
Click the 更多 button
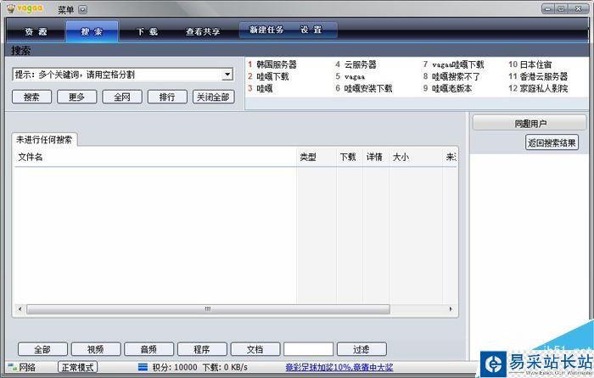[x=77, y=97]
